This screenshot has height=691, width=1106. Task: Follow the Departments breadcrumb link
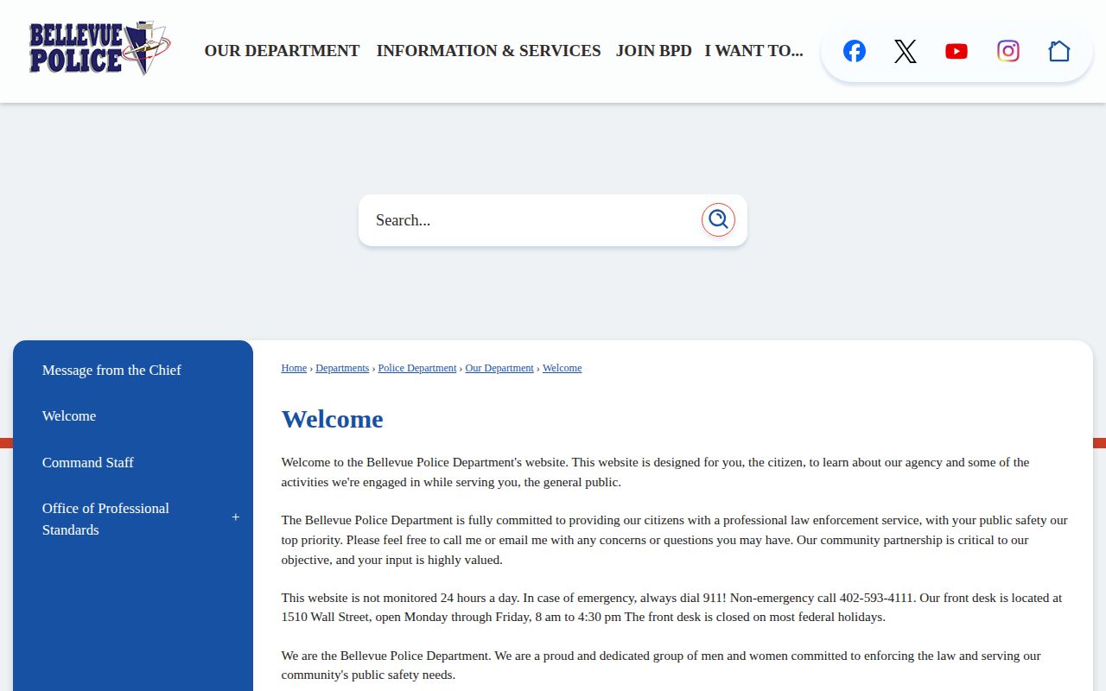point(342,368)
